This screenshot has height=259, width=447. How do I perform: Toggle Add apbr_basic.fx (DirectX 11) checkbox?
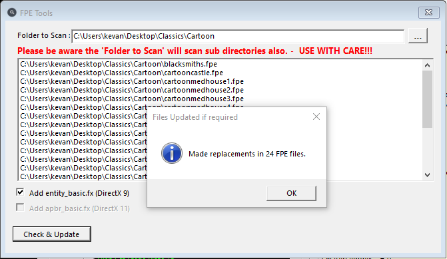[x=20, y=208]
